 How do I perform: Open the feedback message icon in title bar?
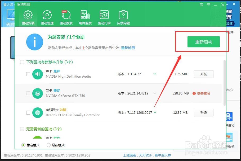coord(201,5)
